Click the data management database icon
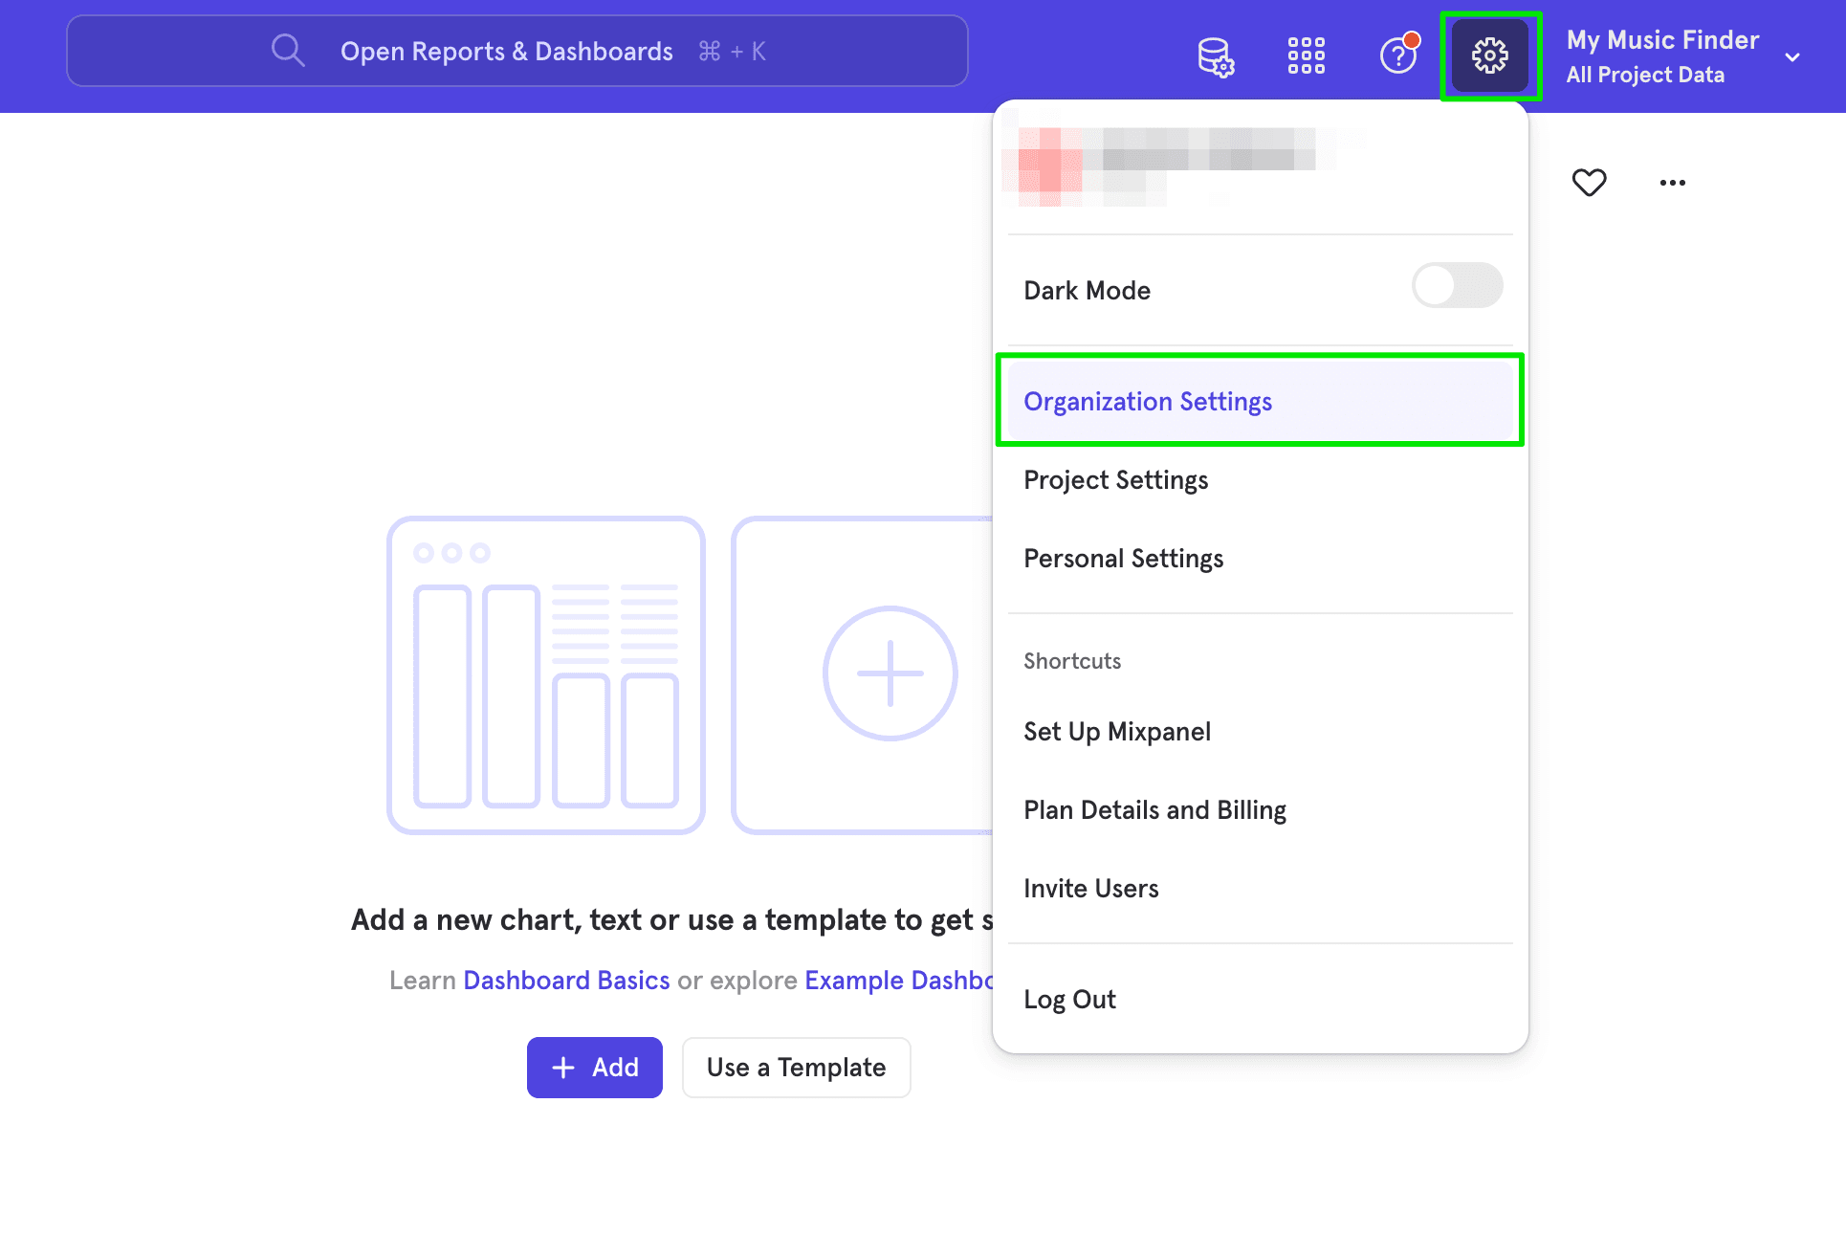 click(1216, 55)
